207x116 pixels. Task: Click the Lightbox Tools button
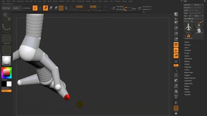(194, 19)
